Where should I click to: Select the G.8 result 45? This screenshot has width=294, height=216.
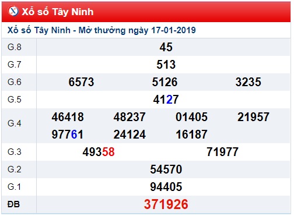click(166, 47)
